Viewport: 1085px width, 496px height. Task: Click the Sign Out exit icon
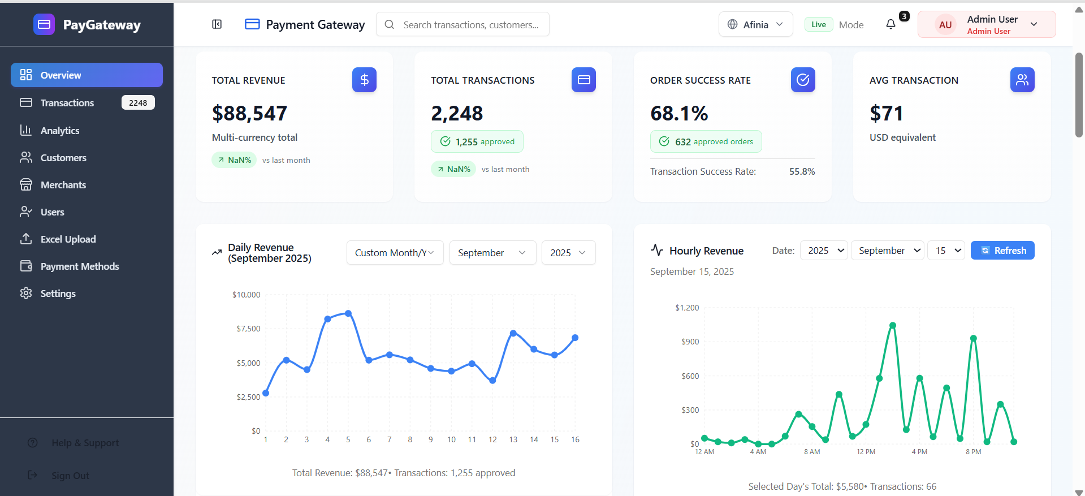click(33, 475)
